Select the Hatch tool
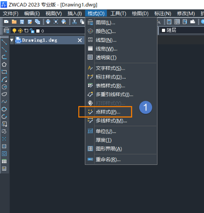 tap(4, 146)
